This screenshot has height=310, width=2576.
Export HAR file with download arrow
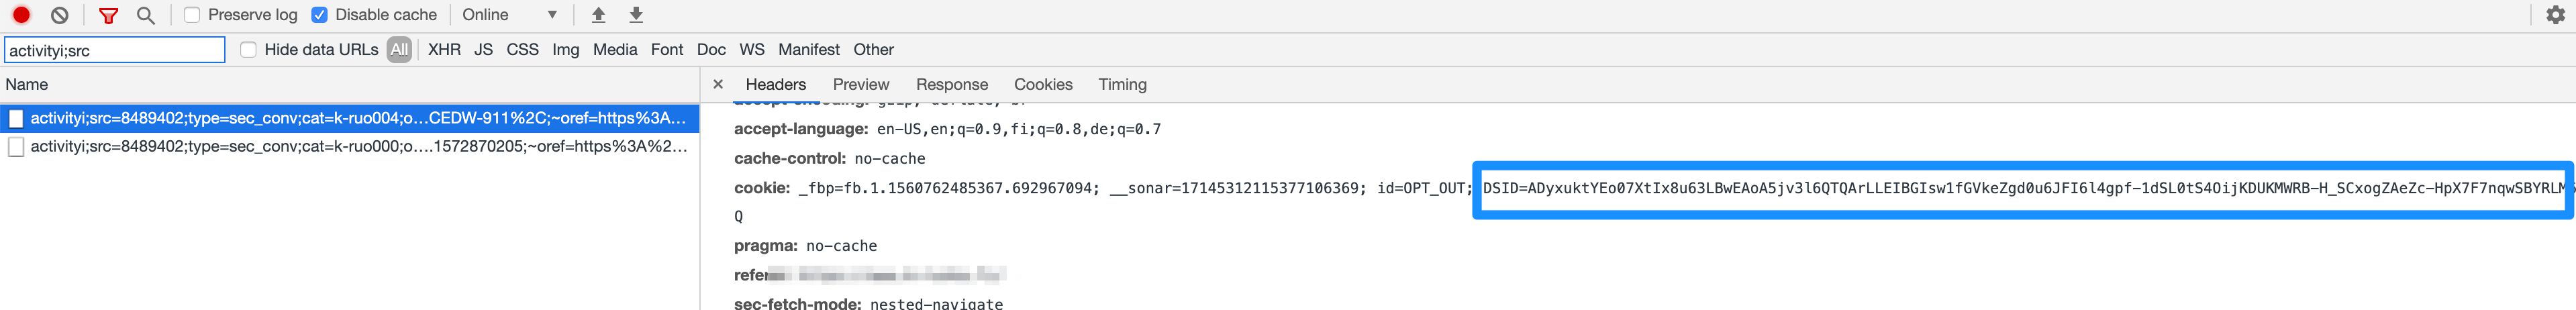[x=636, y=15]
